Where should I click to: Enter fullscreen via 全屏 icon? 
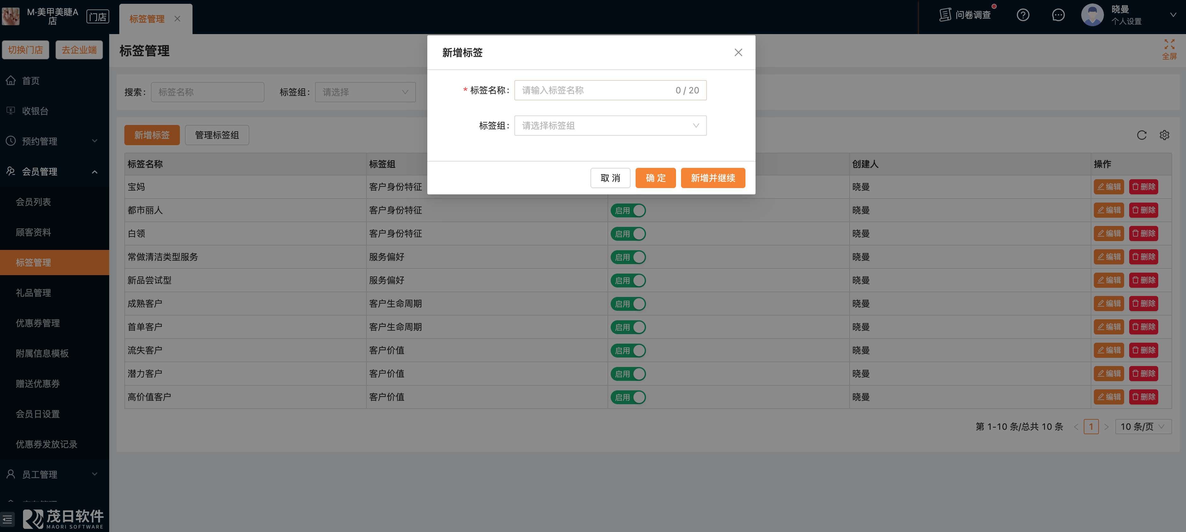1169,49
